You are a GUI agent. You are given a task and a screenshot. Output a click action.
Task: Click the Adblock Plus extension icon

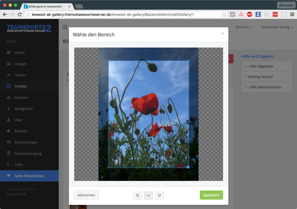[x=249, y=14]
